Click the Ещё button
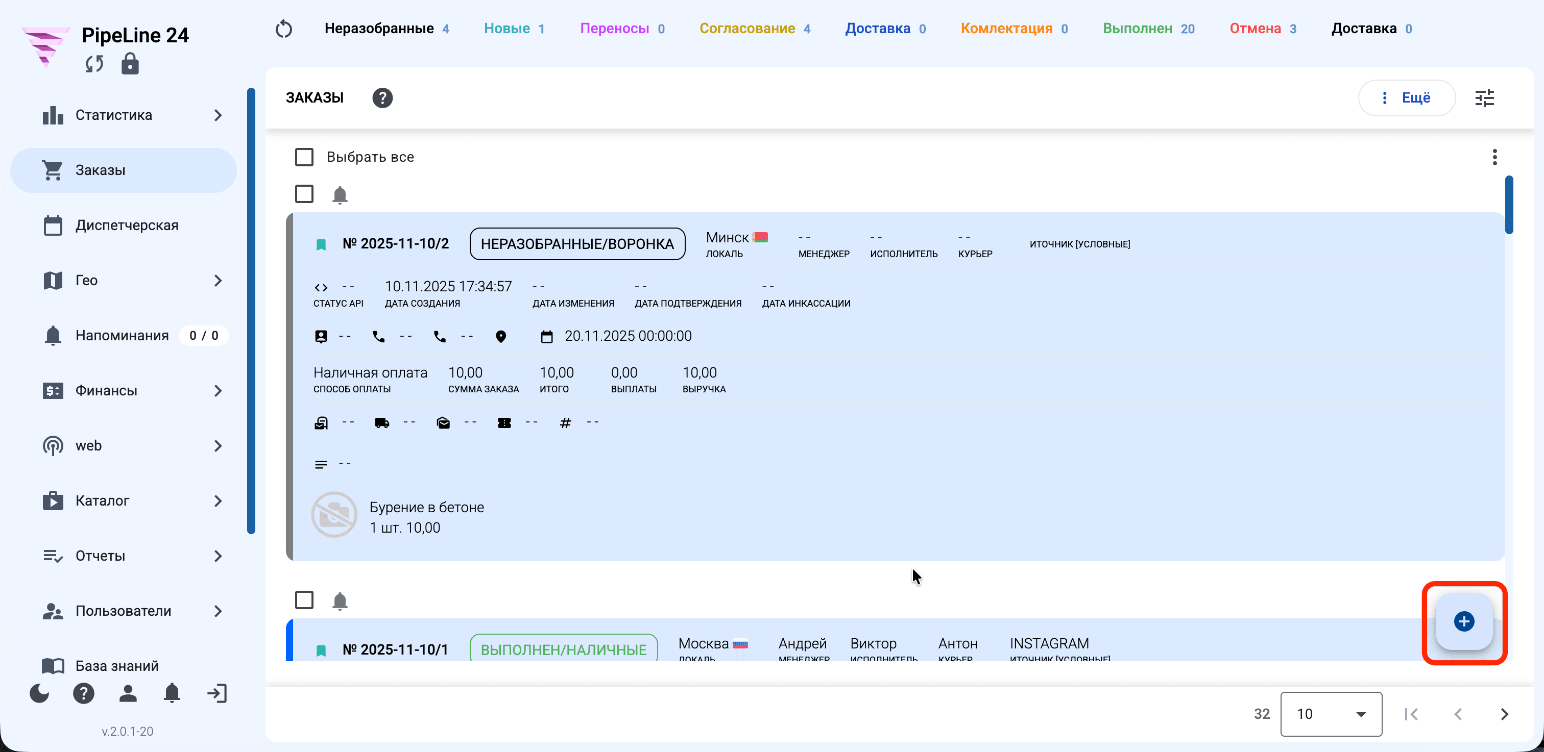Image resolution: width=1544 pixels, height=752 pixels. point(1406,97)
